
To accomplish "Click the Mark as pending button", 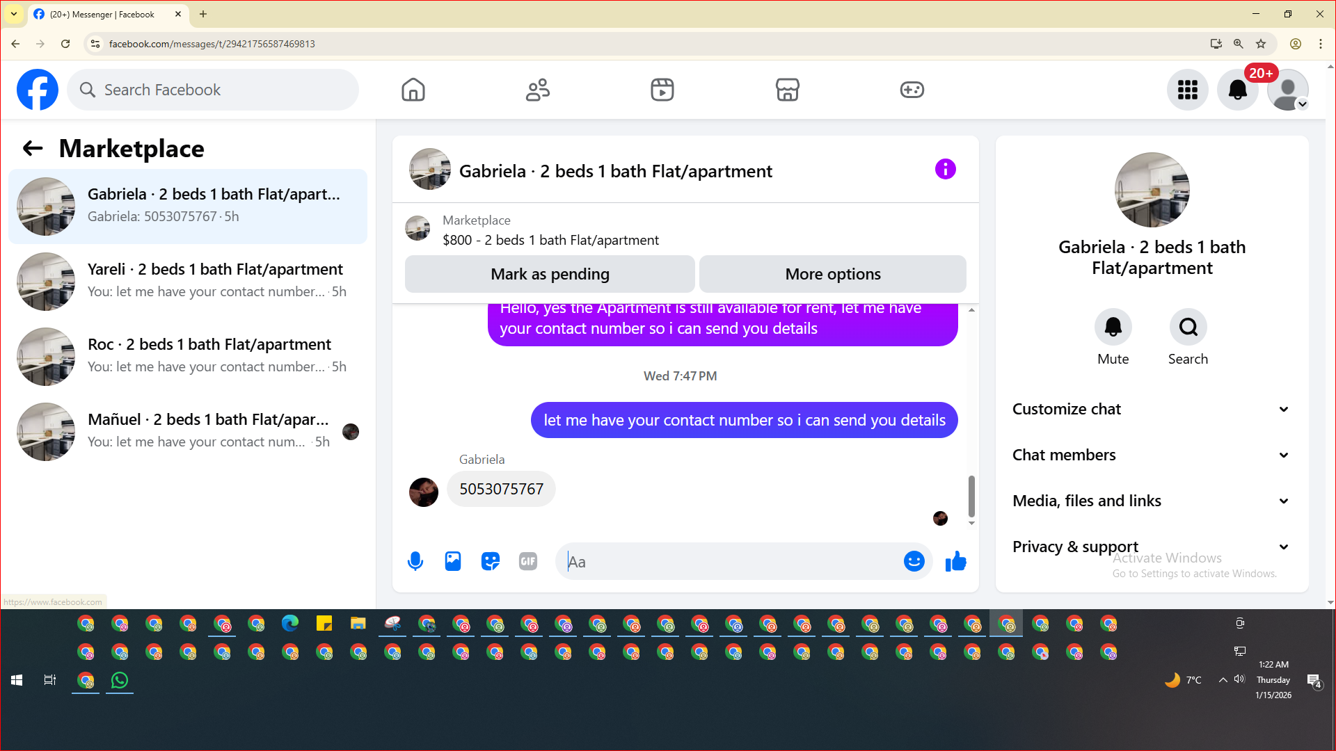I will click(x=550, y=274).
